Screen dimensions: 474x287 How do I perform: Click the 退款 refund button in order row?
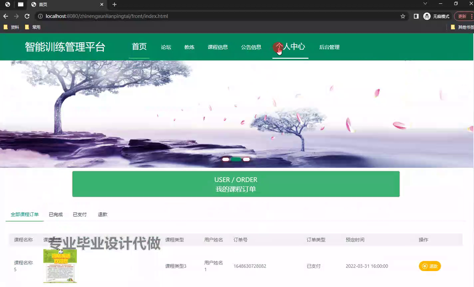pyautogui.click(x=430, y=266)
